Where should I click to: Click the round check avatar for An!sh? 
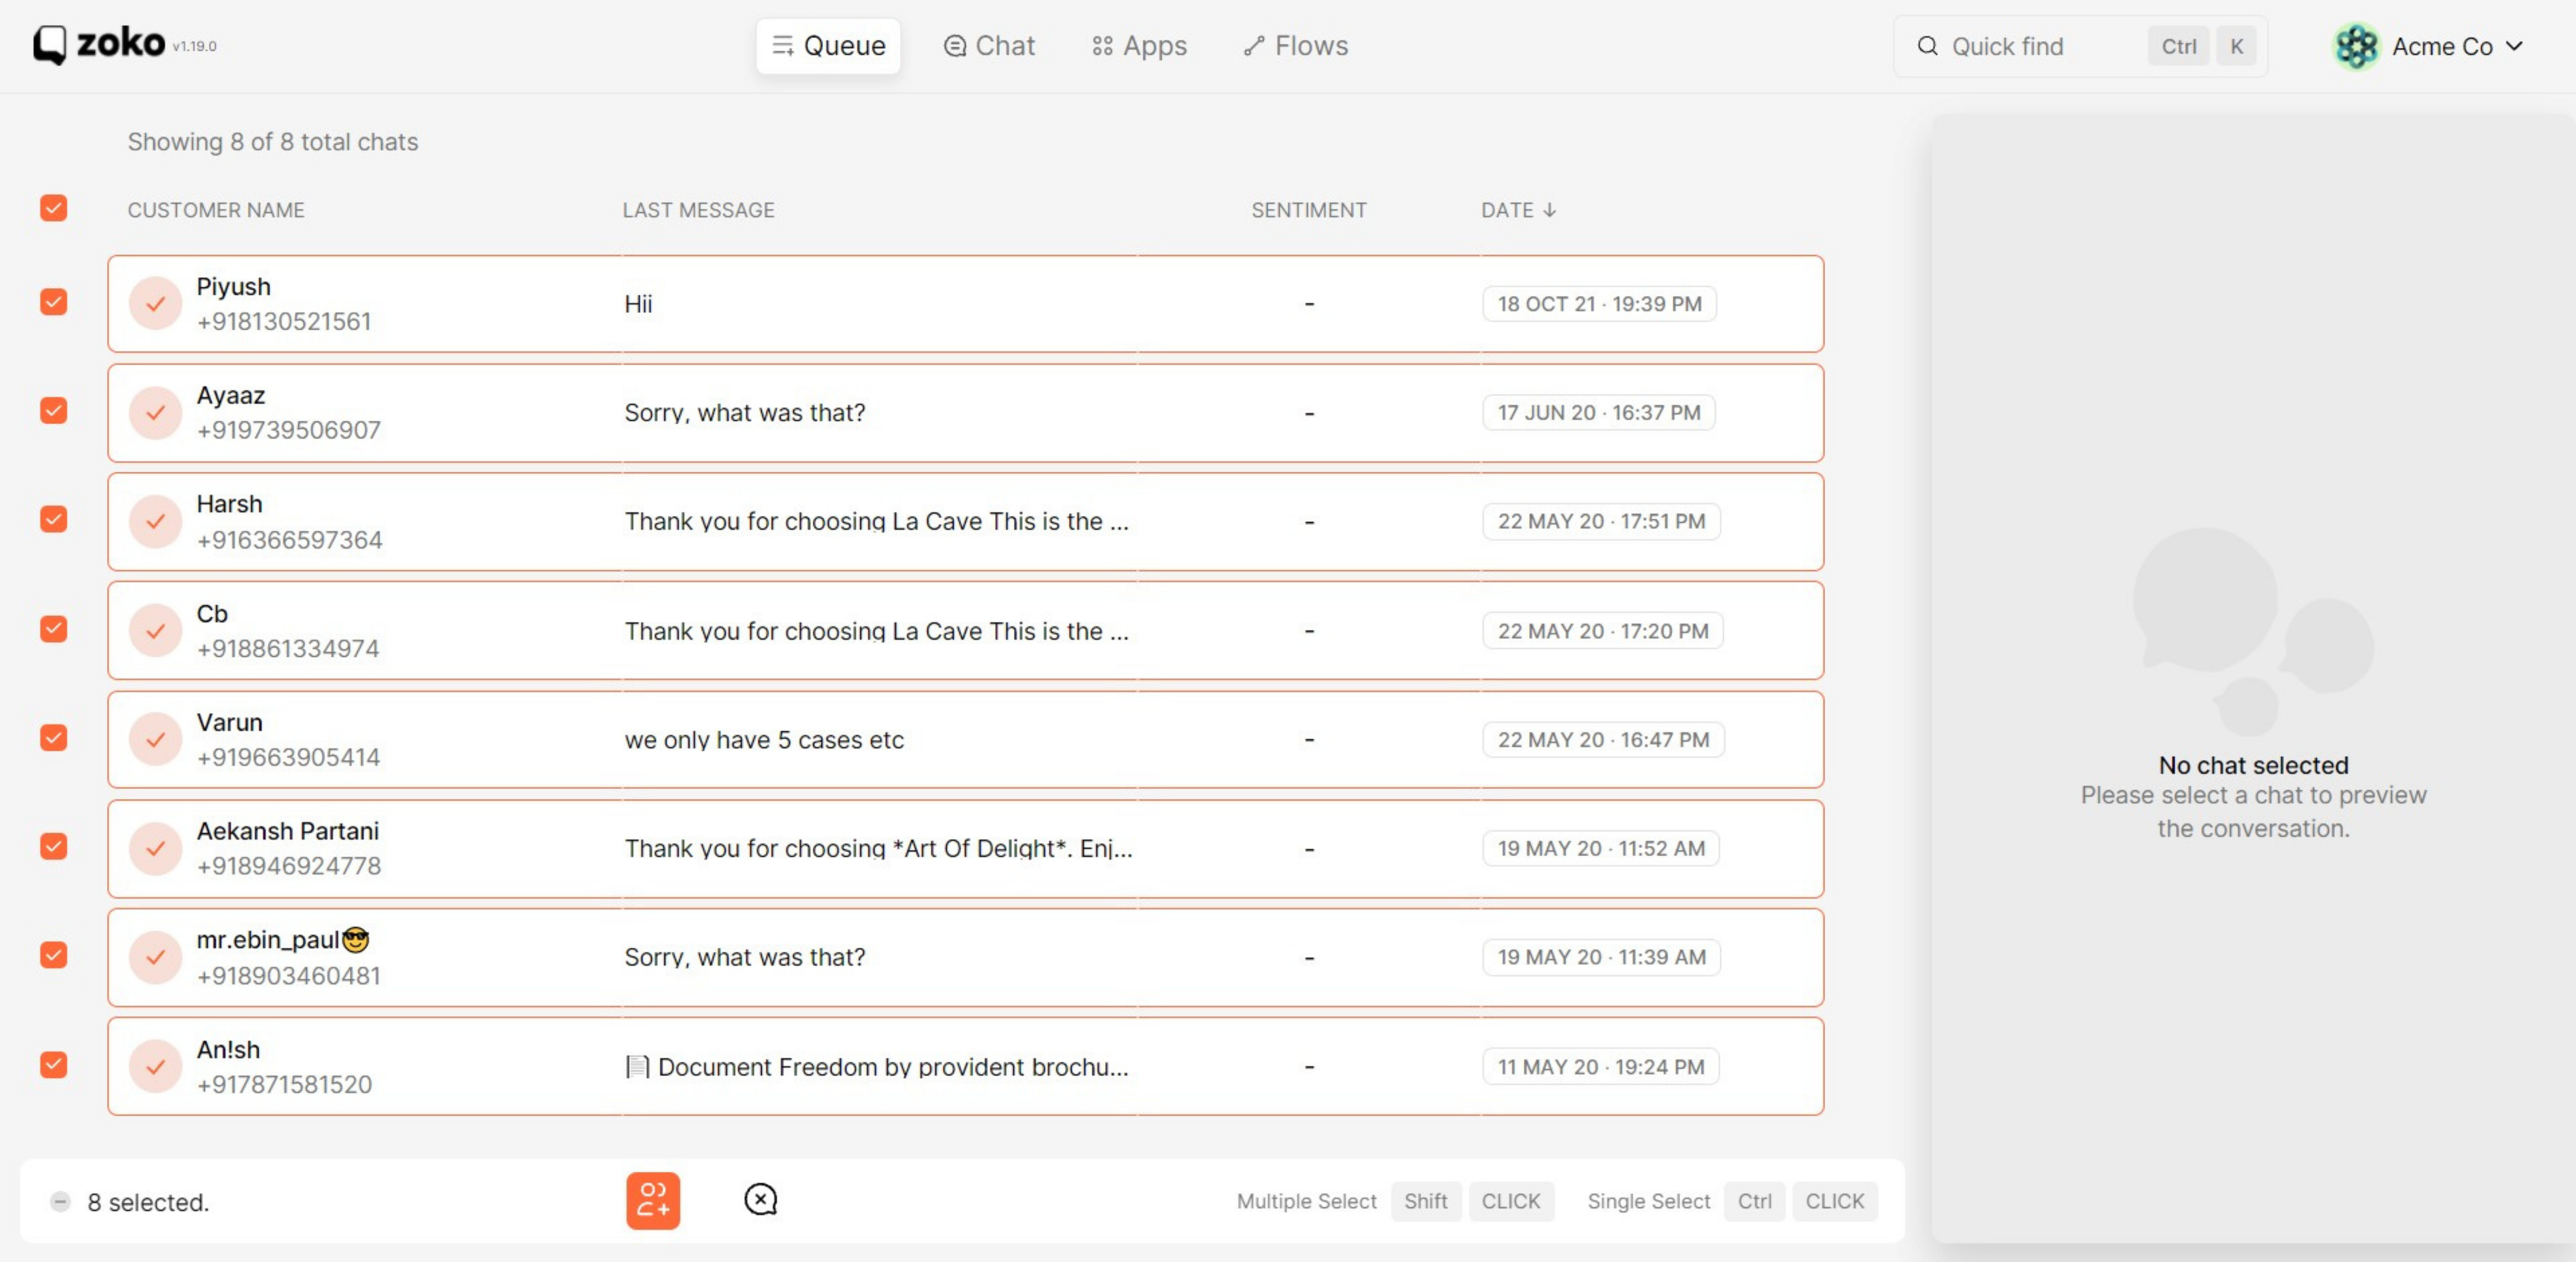(x=155, y=1066)
